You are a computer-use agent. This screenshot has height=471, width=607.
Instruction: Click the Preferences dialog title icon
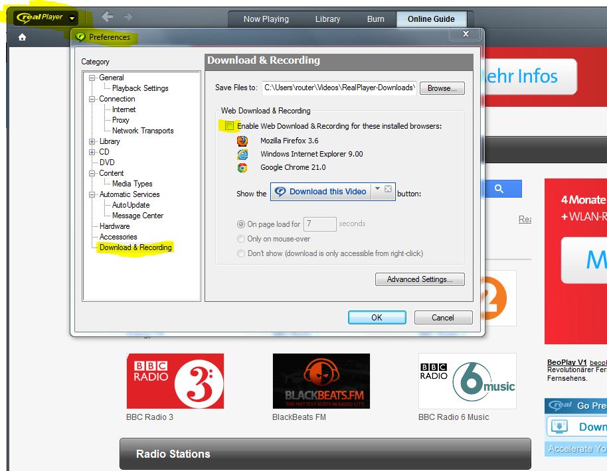tap(80, 36)
